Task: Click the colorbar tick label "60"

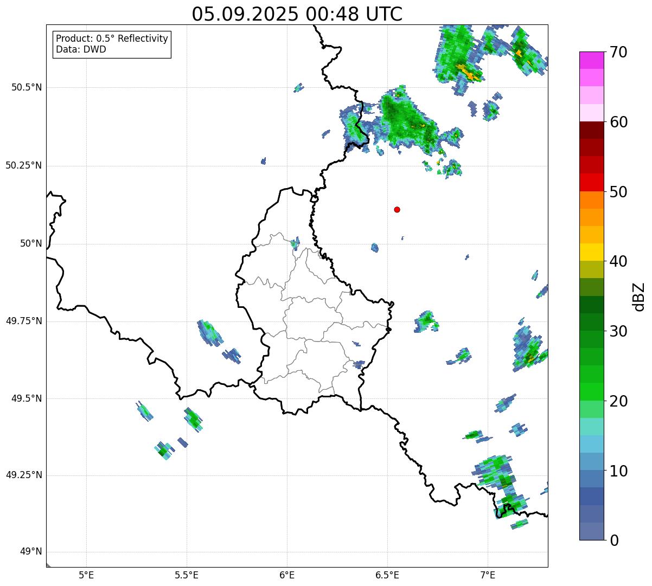Action: [618, 122]
